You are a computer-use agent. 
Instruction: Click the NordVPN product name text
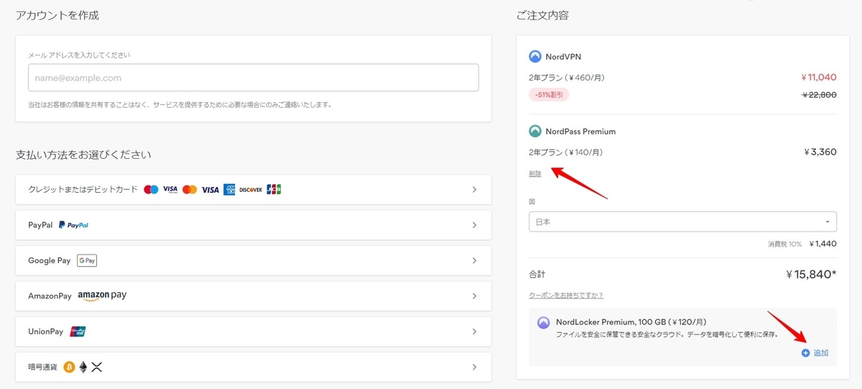pos(563,57)
